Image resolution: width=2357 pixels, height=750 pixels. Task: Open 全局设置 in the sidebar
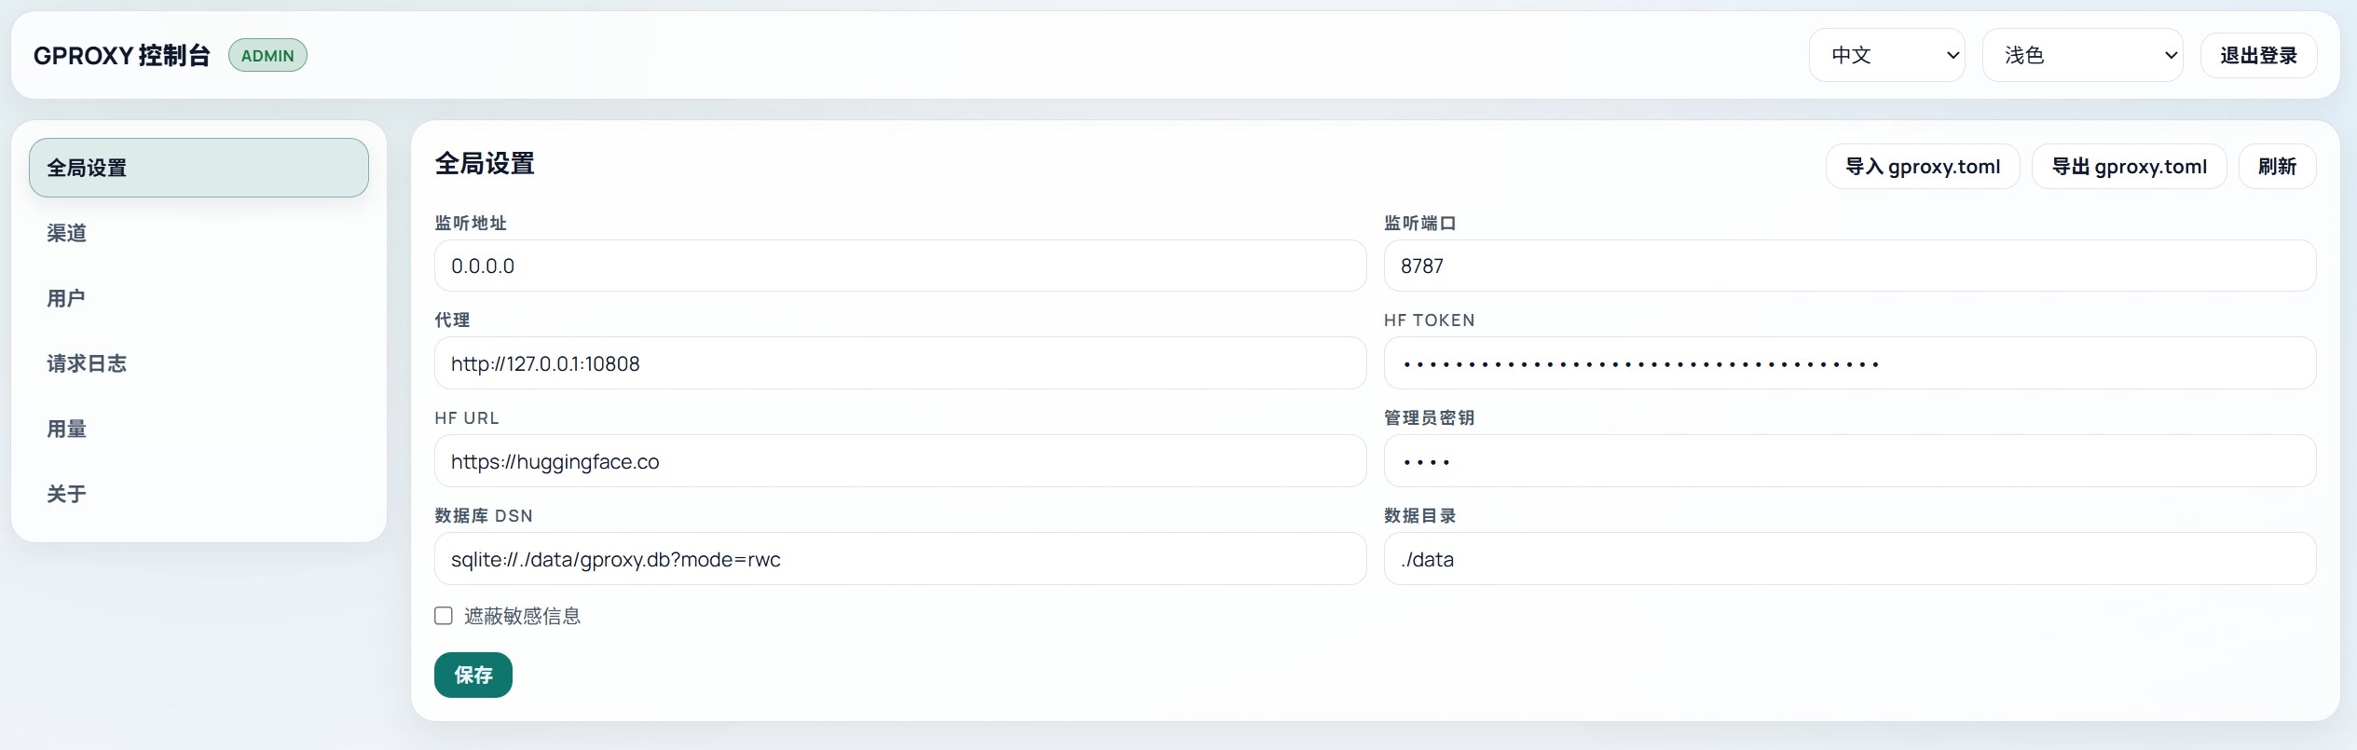coord(199,168)
